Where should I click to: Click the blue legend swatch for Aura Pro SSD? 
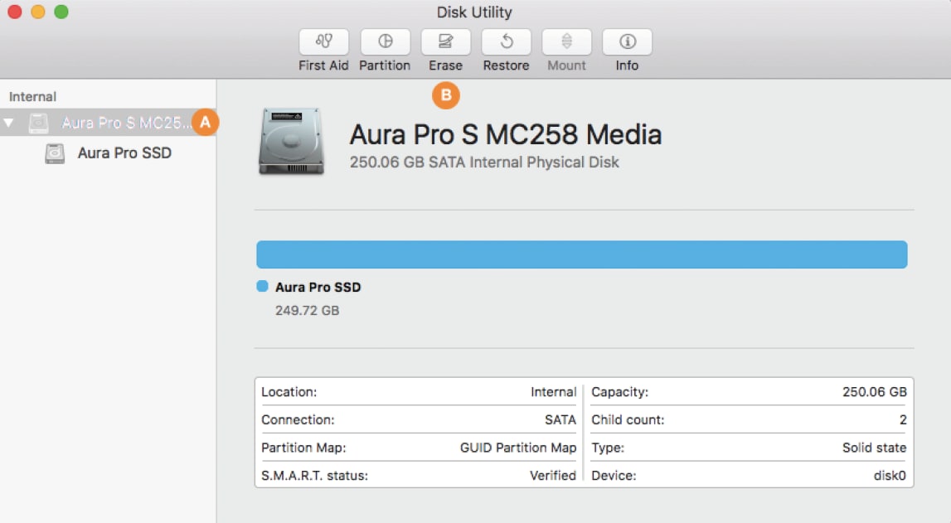coord(263,287)
